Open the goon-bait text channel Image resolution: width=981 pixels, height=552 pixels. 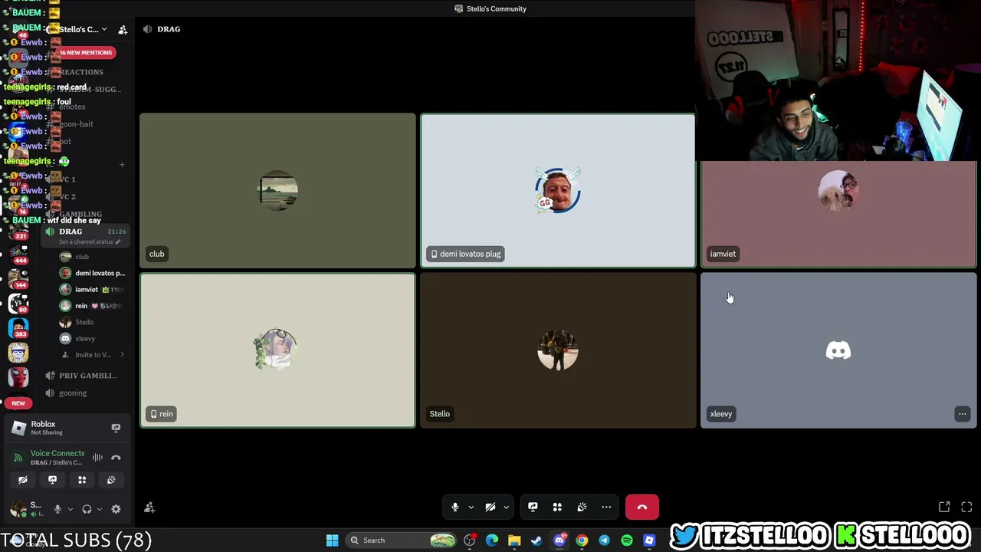point(77,124)
